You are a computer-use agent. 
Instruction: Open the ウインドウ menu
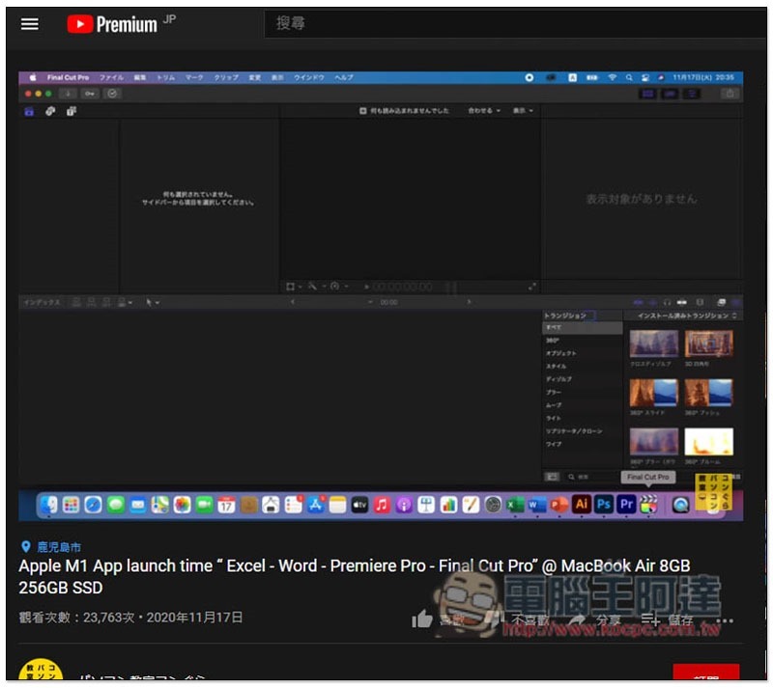coord(309,77)
